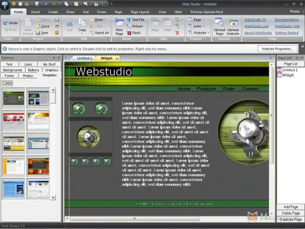Click the template gallery scroll-down arrow
The image size is (305, 229).
pyautogui.click(x=53, y=198)
